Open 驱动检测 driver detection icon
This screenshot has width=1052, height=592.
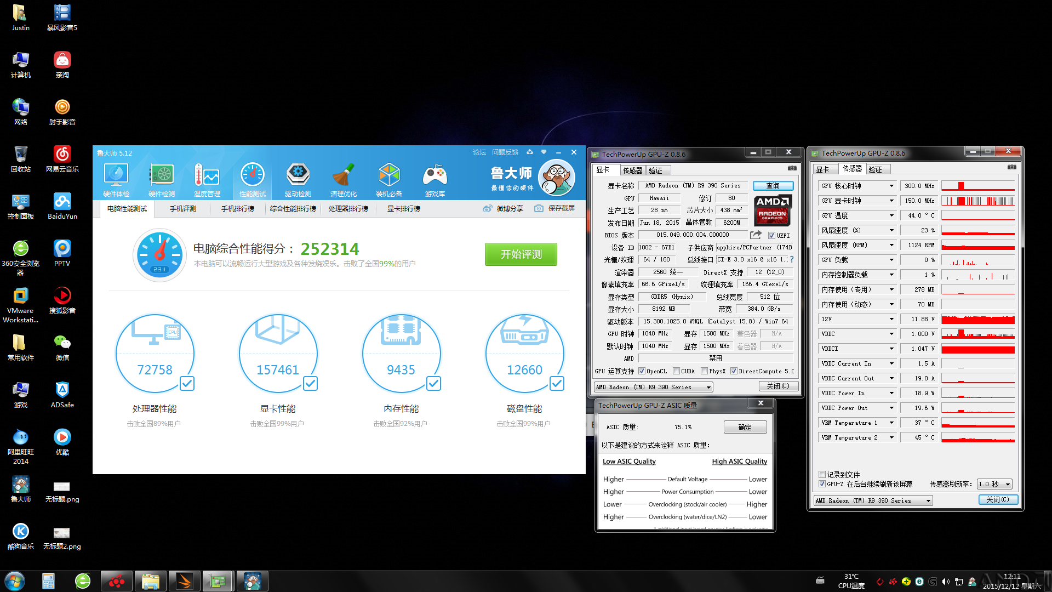pyautogui.click(x=298, y=180)
